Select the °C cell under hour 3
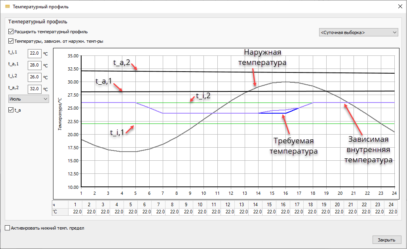Image resolution: width=407 pixels, height=249 pixels. [x=103, y=212]
